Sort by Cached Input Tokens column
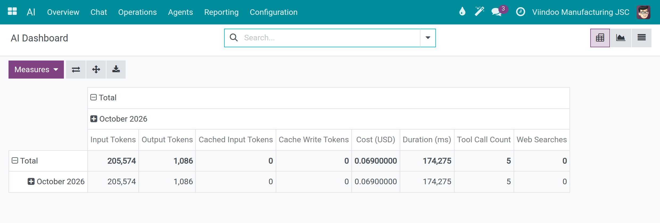The image size is (660, 223). point(236,140)
